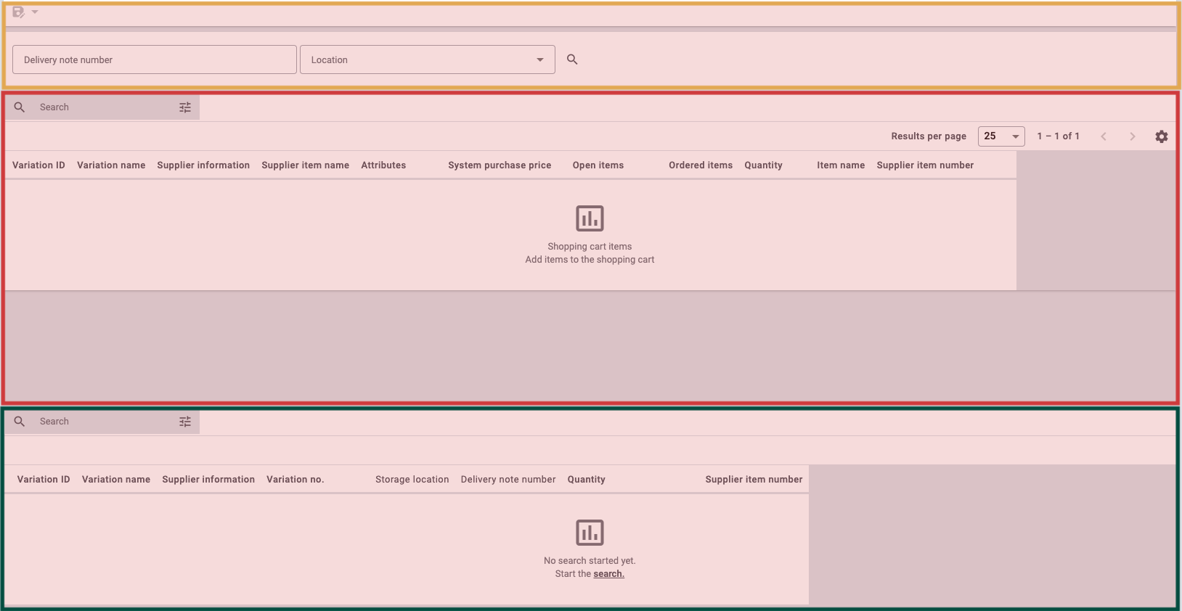The width and height of the screenshot is (1182, 611).
Task: Open filter options in the shopping cart search bar
Action: (185, 107)
